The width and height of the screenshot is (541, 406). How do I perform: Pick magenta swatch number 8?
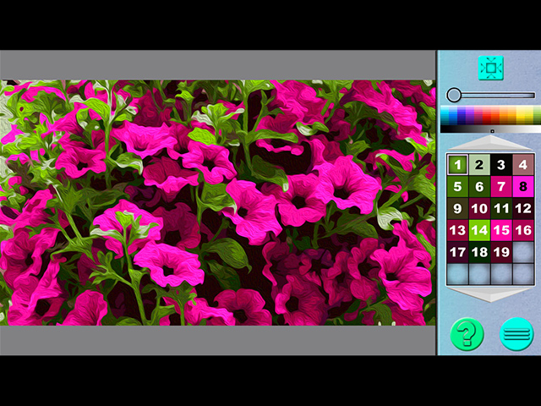point(523,187)
